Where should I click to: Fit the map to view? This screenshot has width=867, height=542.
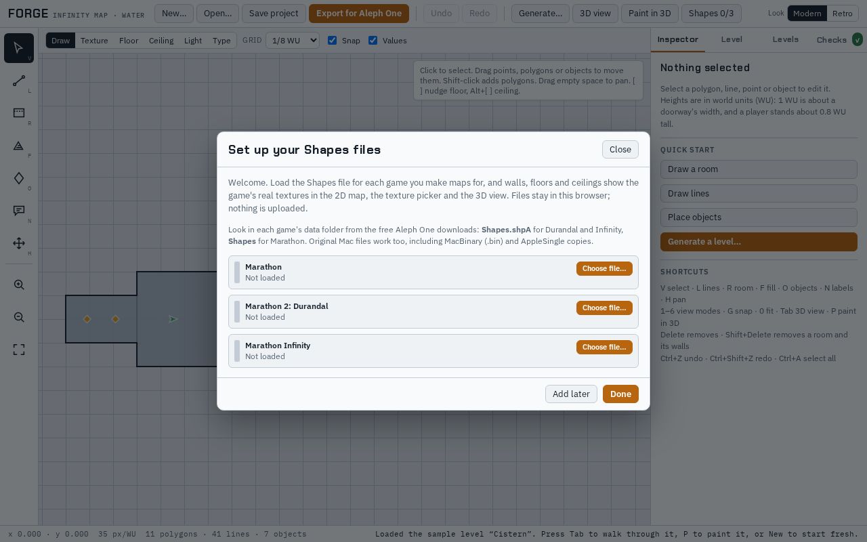[19, 350]
